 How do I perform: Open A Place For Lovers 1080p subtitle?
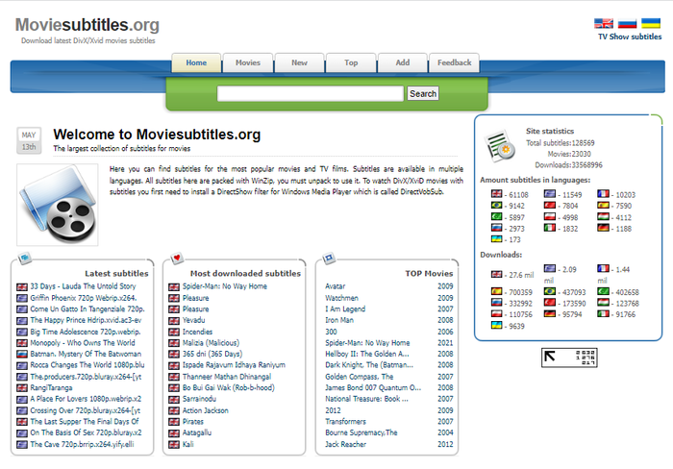tap(86, 399)
